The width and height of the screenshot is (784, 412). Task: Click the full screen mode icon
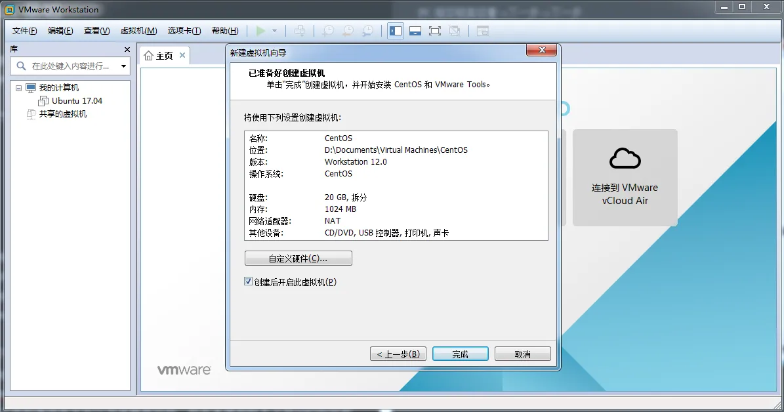point(435,31)
